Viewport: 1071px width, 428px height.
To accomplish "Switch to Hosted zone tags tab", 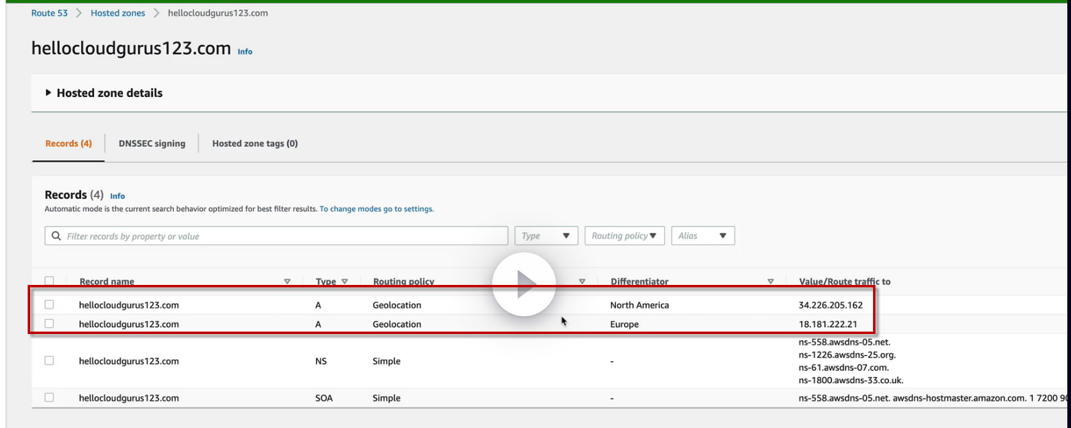I will [255, 144].
